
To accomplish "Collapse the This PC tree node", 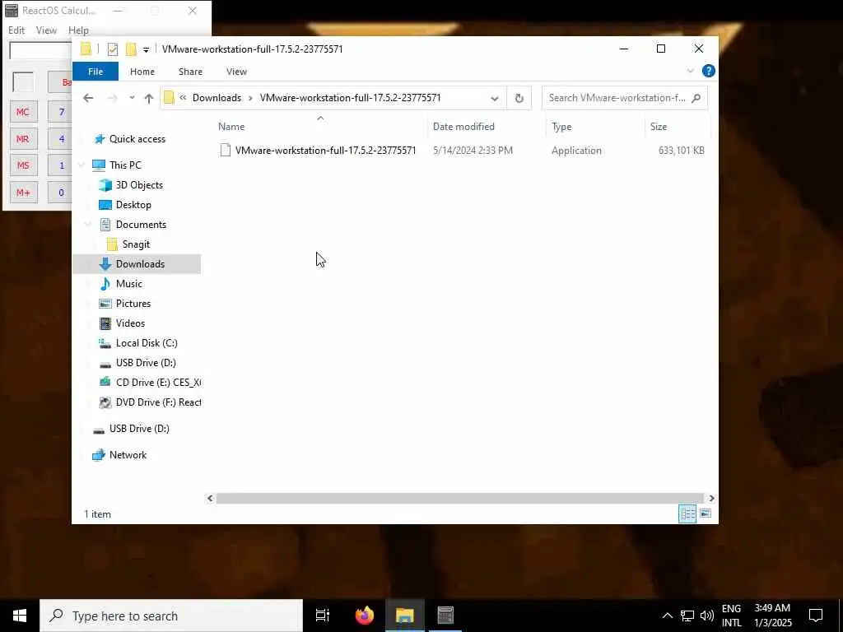I will click(82, 165).
